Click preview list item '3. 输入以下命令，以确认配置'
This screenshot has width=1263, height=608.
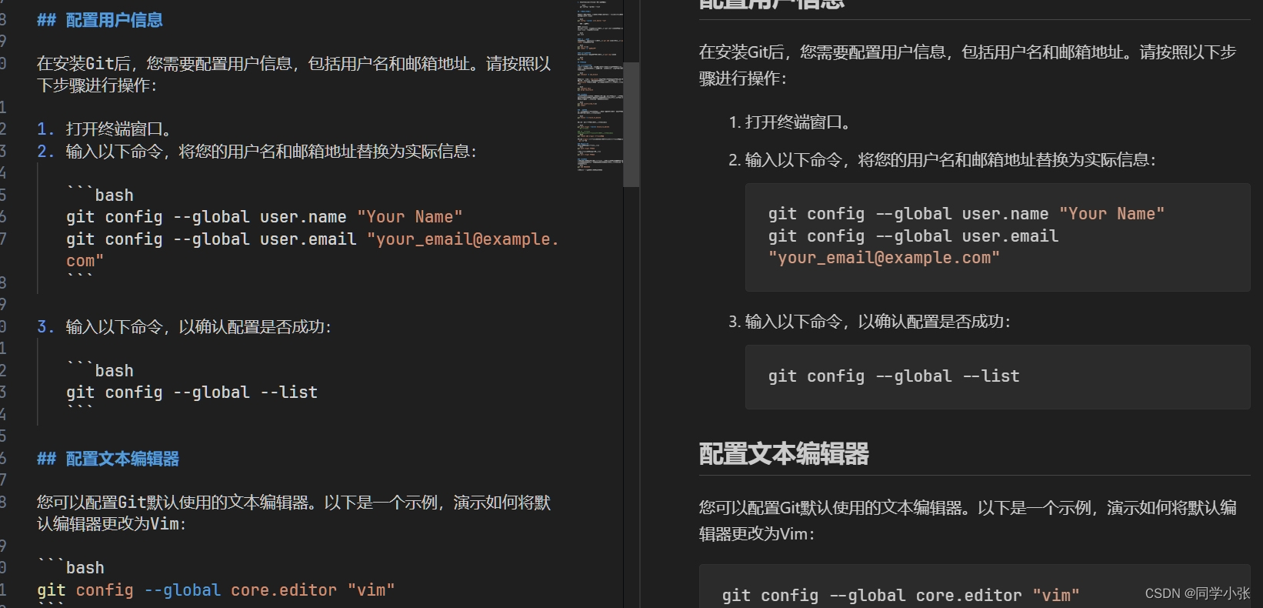(870, 322)
